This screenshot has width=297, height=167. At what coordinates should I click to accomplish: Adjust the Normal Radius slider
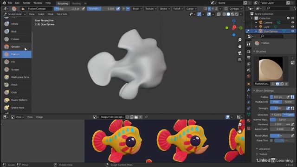(x=282, y=120)
